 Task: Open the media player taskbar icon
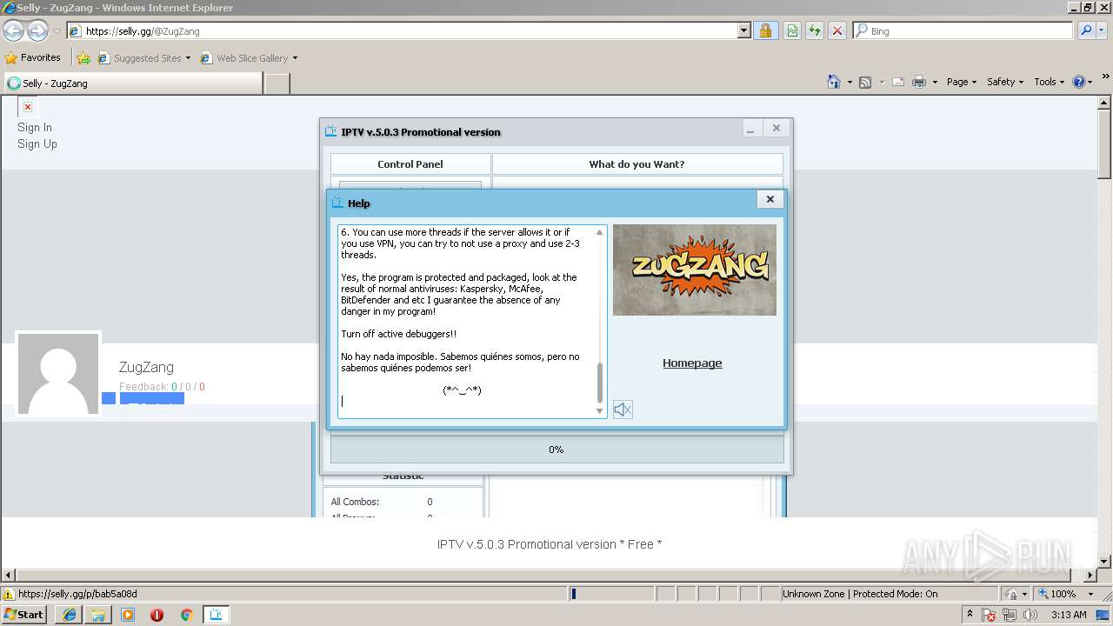click(128, 615)
